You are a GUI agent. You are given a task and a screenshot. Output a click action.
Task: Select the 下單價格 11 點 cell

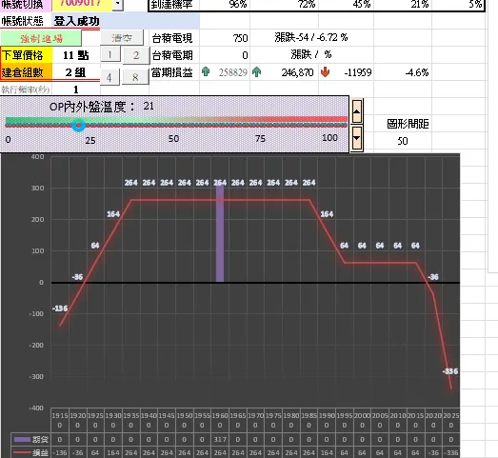75,55
